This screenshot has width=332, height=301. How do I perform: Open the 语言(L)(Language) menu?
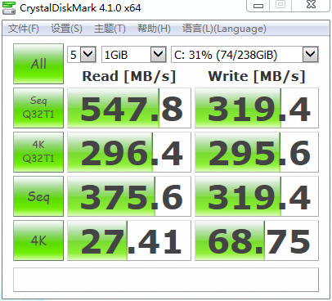coord(224,29)
